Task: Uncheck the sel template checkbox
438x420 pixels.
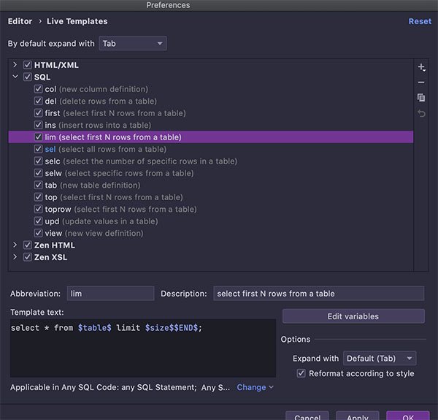Action: (38, 149)
